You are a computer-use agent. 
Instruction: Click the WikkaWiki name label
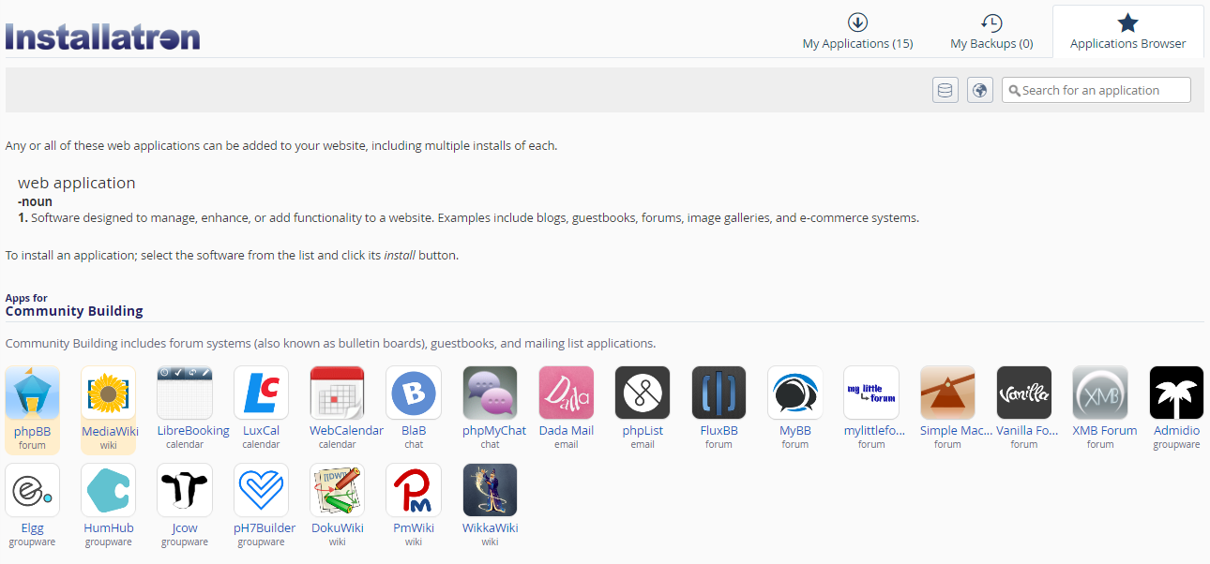point(491,528)
